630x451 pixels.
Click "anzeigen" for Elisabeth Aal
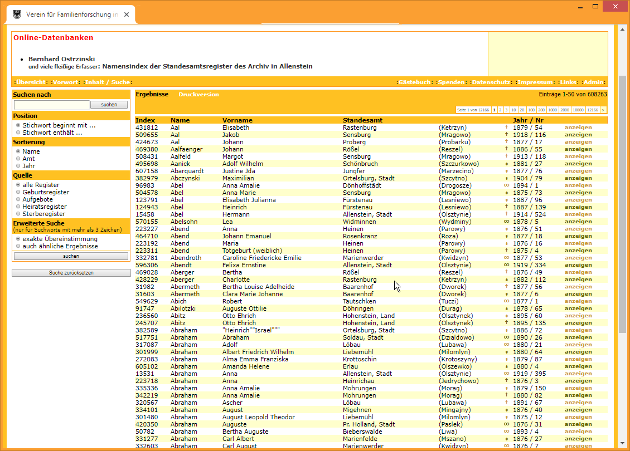[x=578, y=127]
